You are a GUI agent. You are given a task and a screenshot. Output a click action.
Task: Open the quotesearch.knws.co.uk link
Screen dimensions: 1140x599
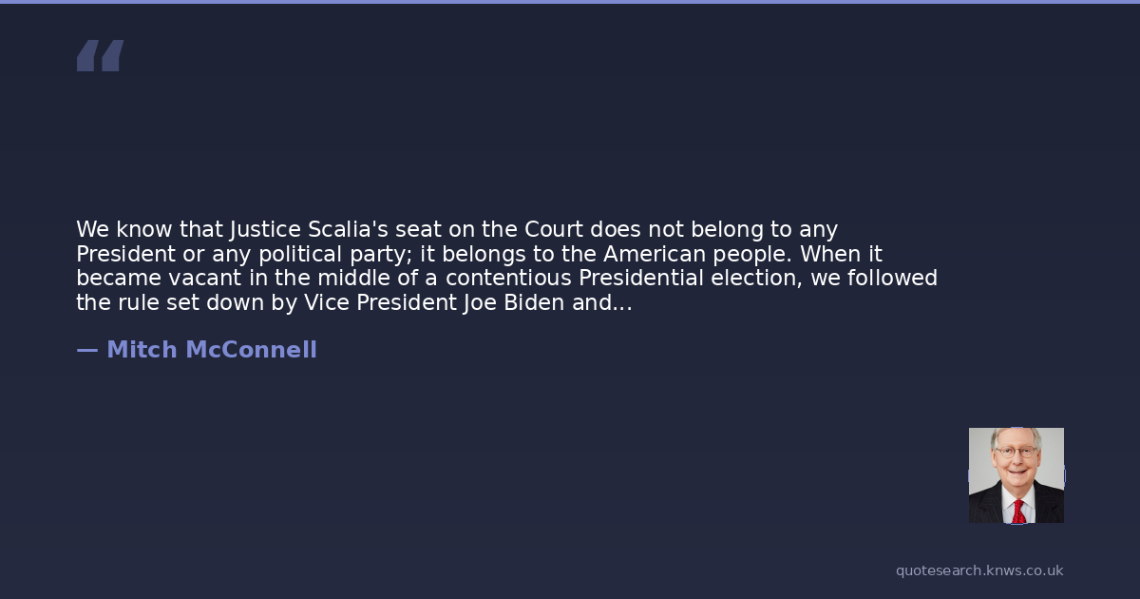pyautogui.click(x=978, y=570)
